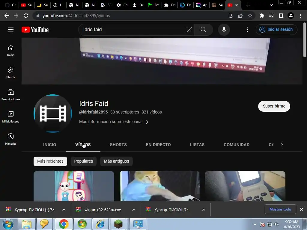Click Iniciar sesión

coord(276,30)
